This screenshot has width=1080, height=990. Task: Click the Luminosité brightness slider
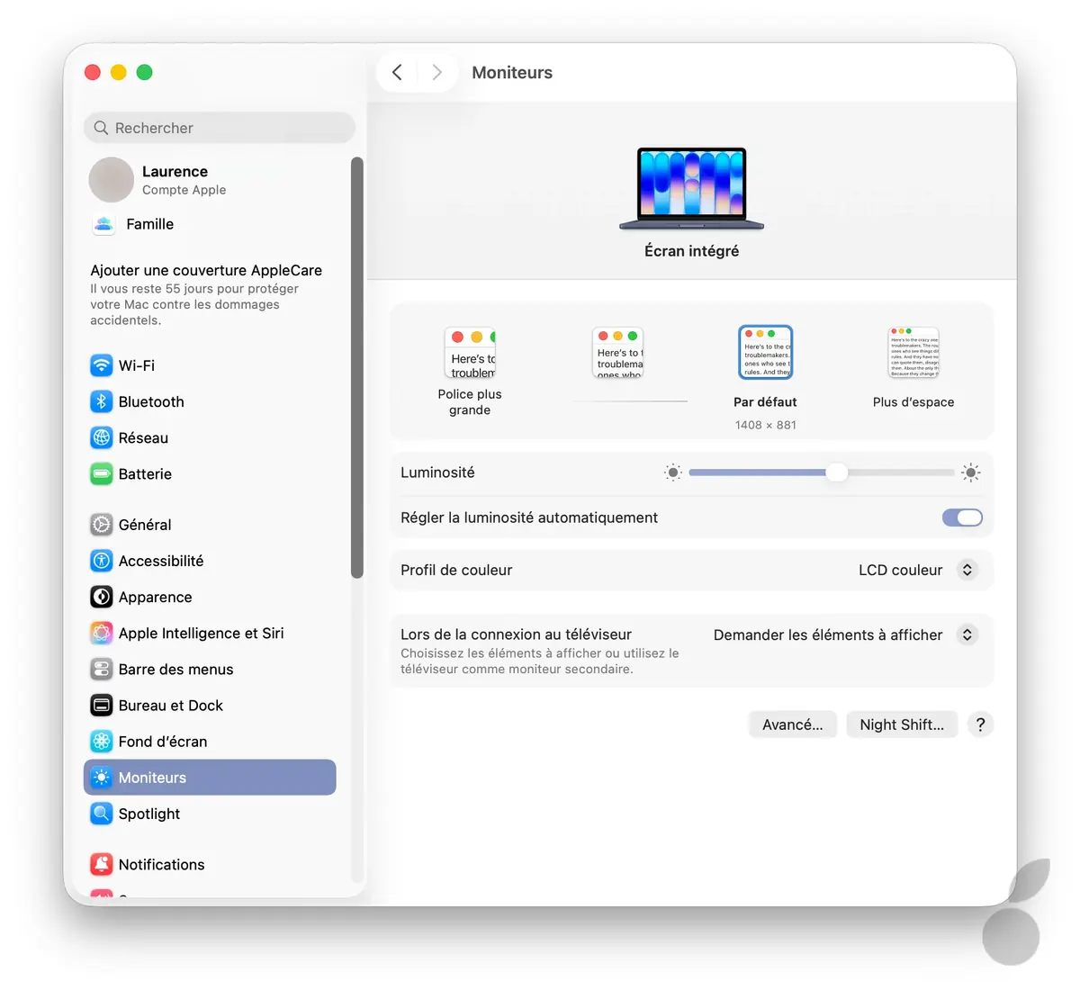(x=821, y=472)
